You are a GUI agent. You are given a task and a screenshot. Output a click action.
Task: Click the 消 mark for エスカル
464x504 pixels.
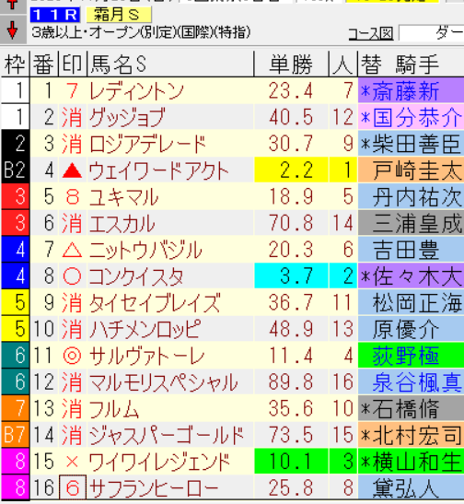72,223
